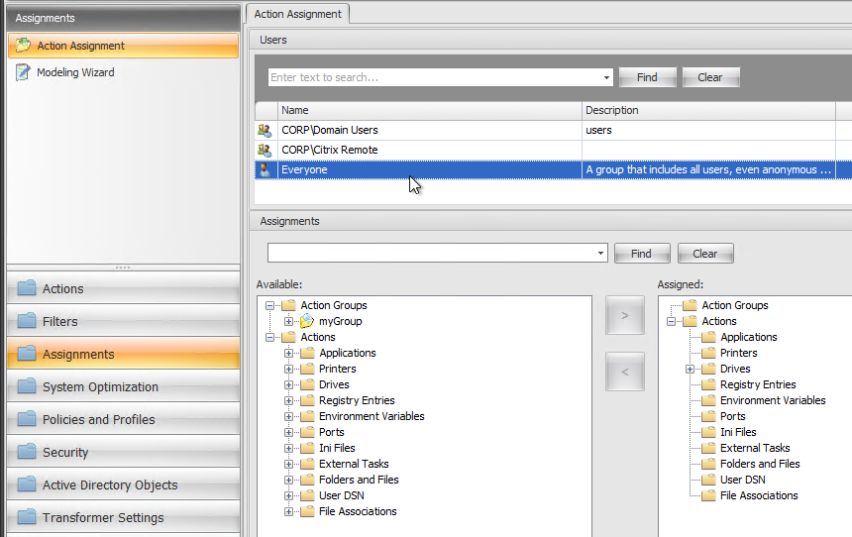The image size is (852, 537).
Task: Open Policies and Profiles section
Action: 124,419
